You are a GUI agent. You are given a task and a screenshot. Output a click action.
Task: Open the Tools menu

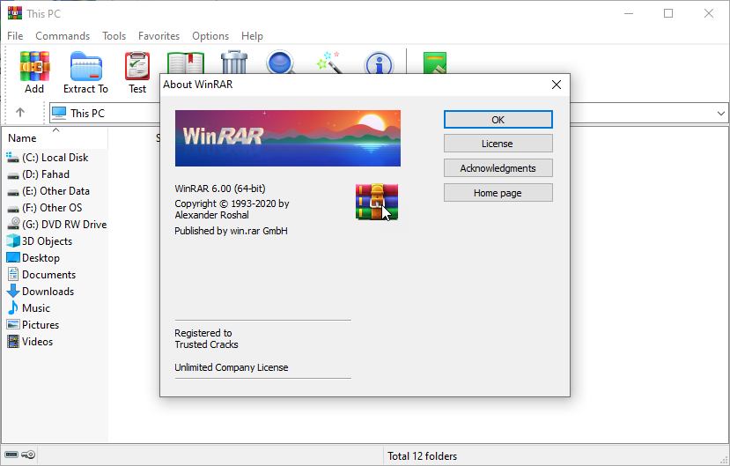[x=114, y=36]
